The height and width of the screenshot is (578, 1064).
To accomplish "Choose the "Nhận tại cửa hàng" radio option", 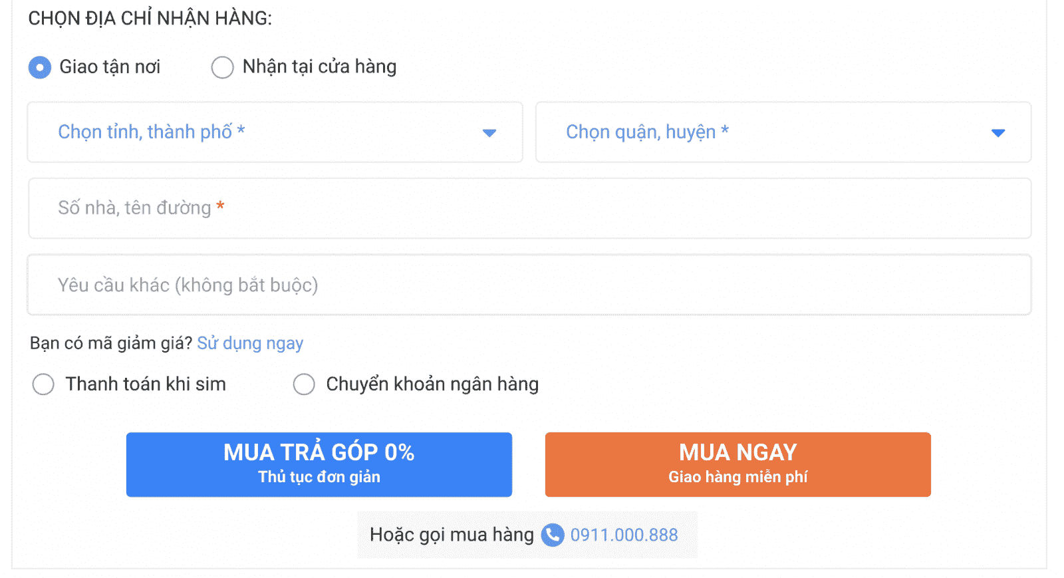I will pyautogui.click(x=222, y=67).
